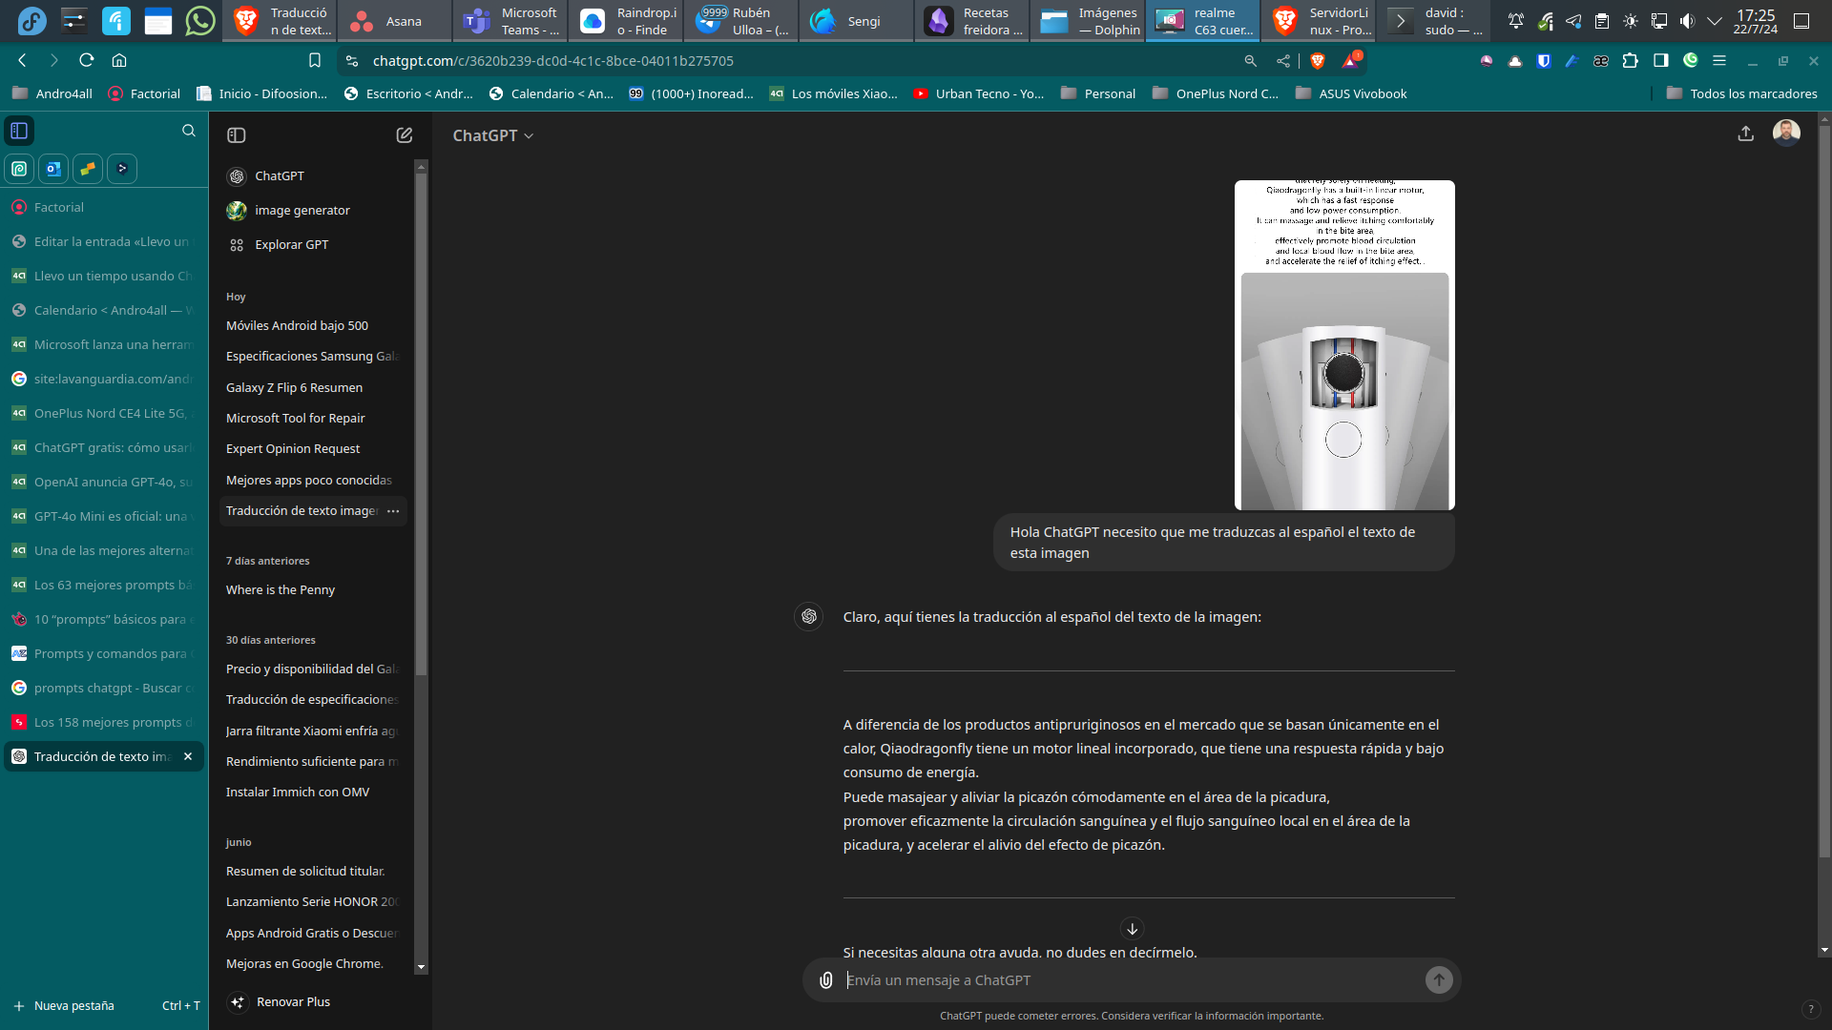Switch to the Factorial vertical tab
Image resolution: width=1832 pixels, height=1030 pixels.
[104, 207]
